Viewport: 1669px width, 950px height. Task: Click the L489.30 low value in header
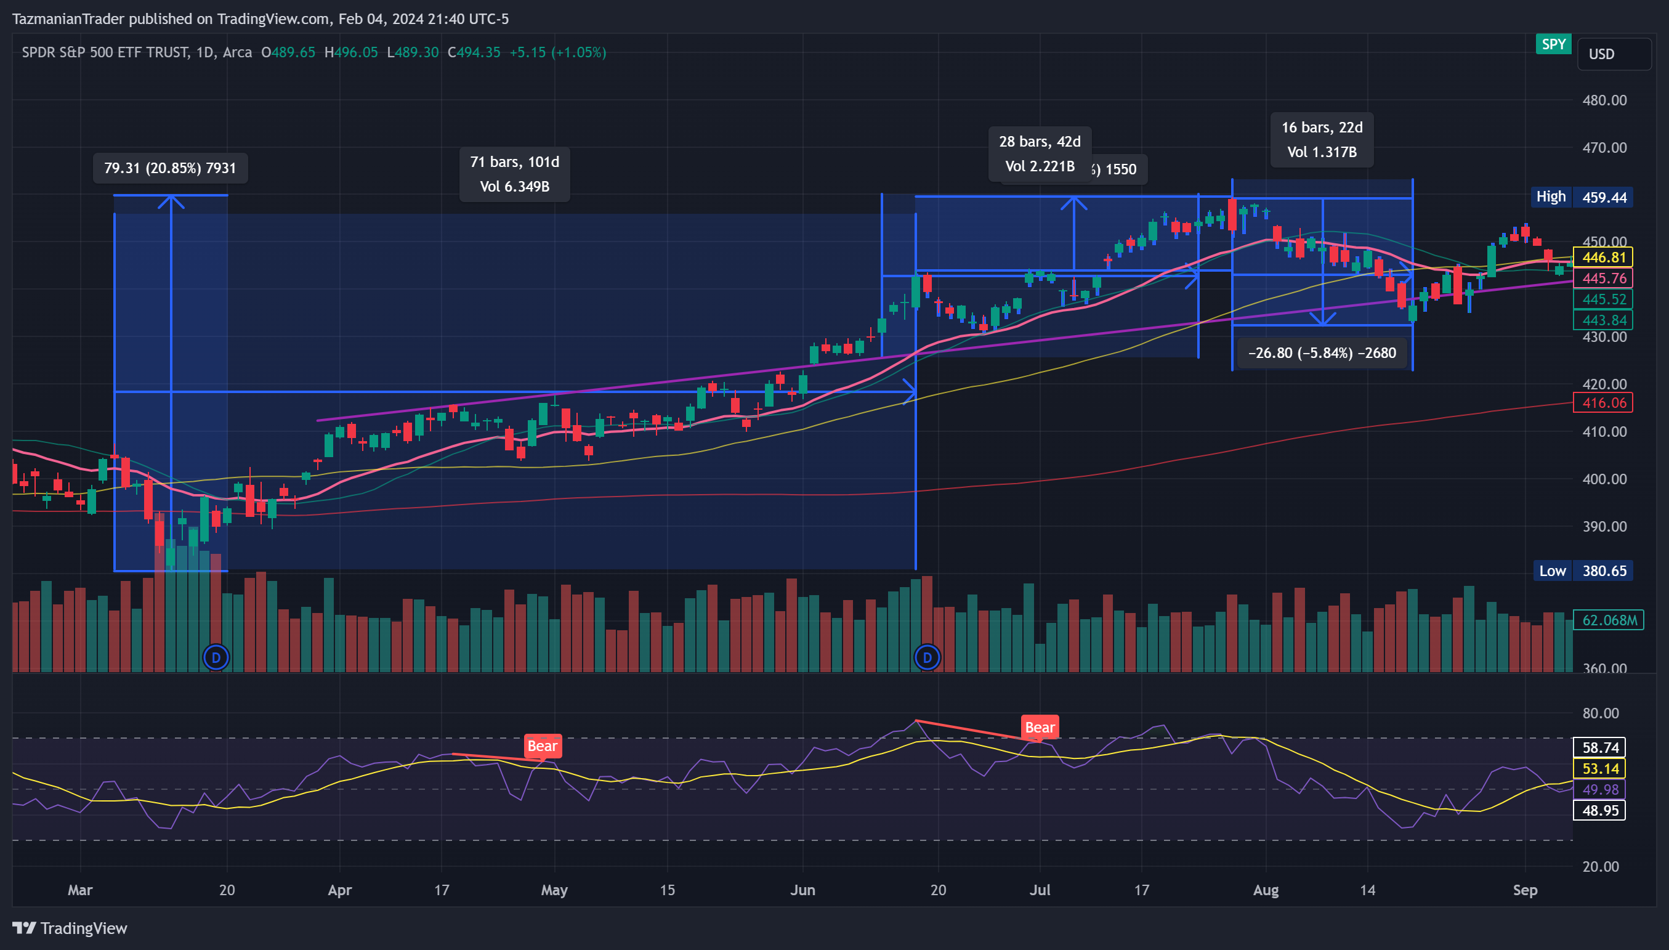click(x=412, y=52)
